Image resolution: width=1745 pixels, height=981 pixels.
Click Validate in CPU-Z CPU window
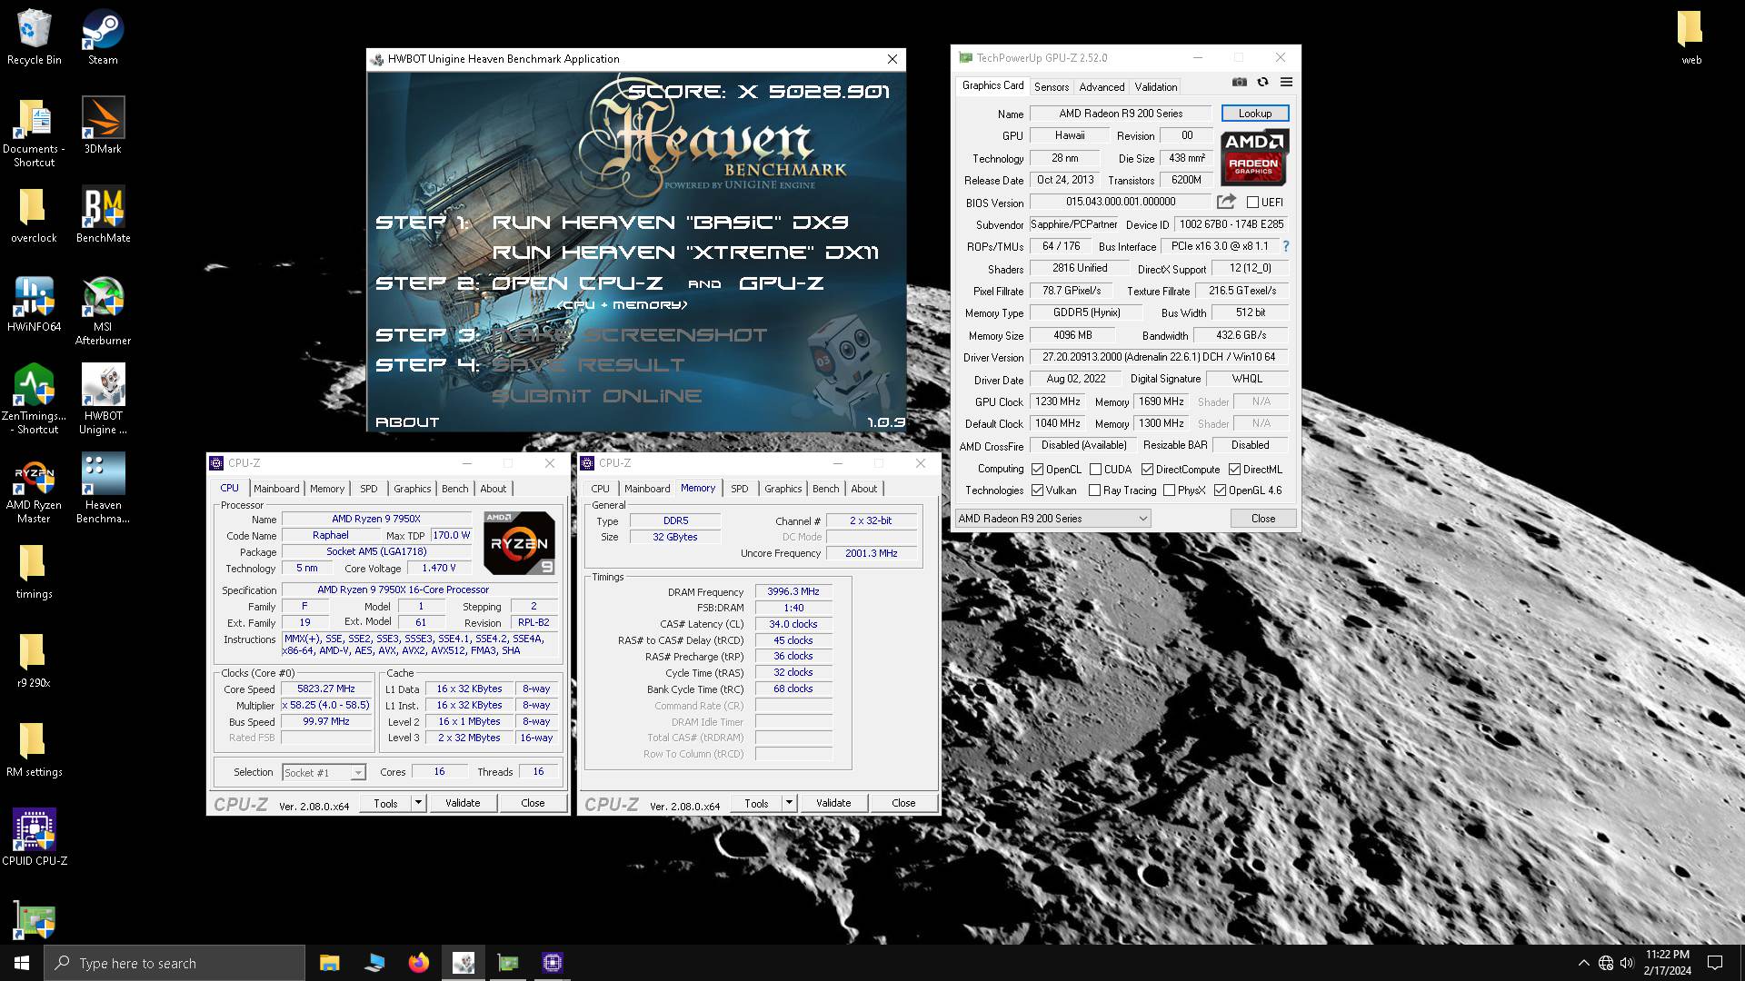[463, 803]
